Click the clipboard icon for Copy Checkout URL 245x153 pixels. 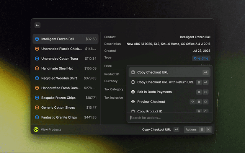(133, 72)
